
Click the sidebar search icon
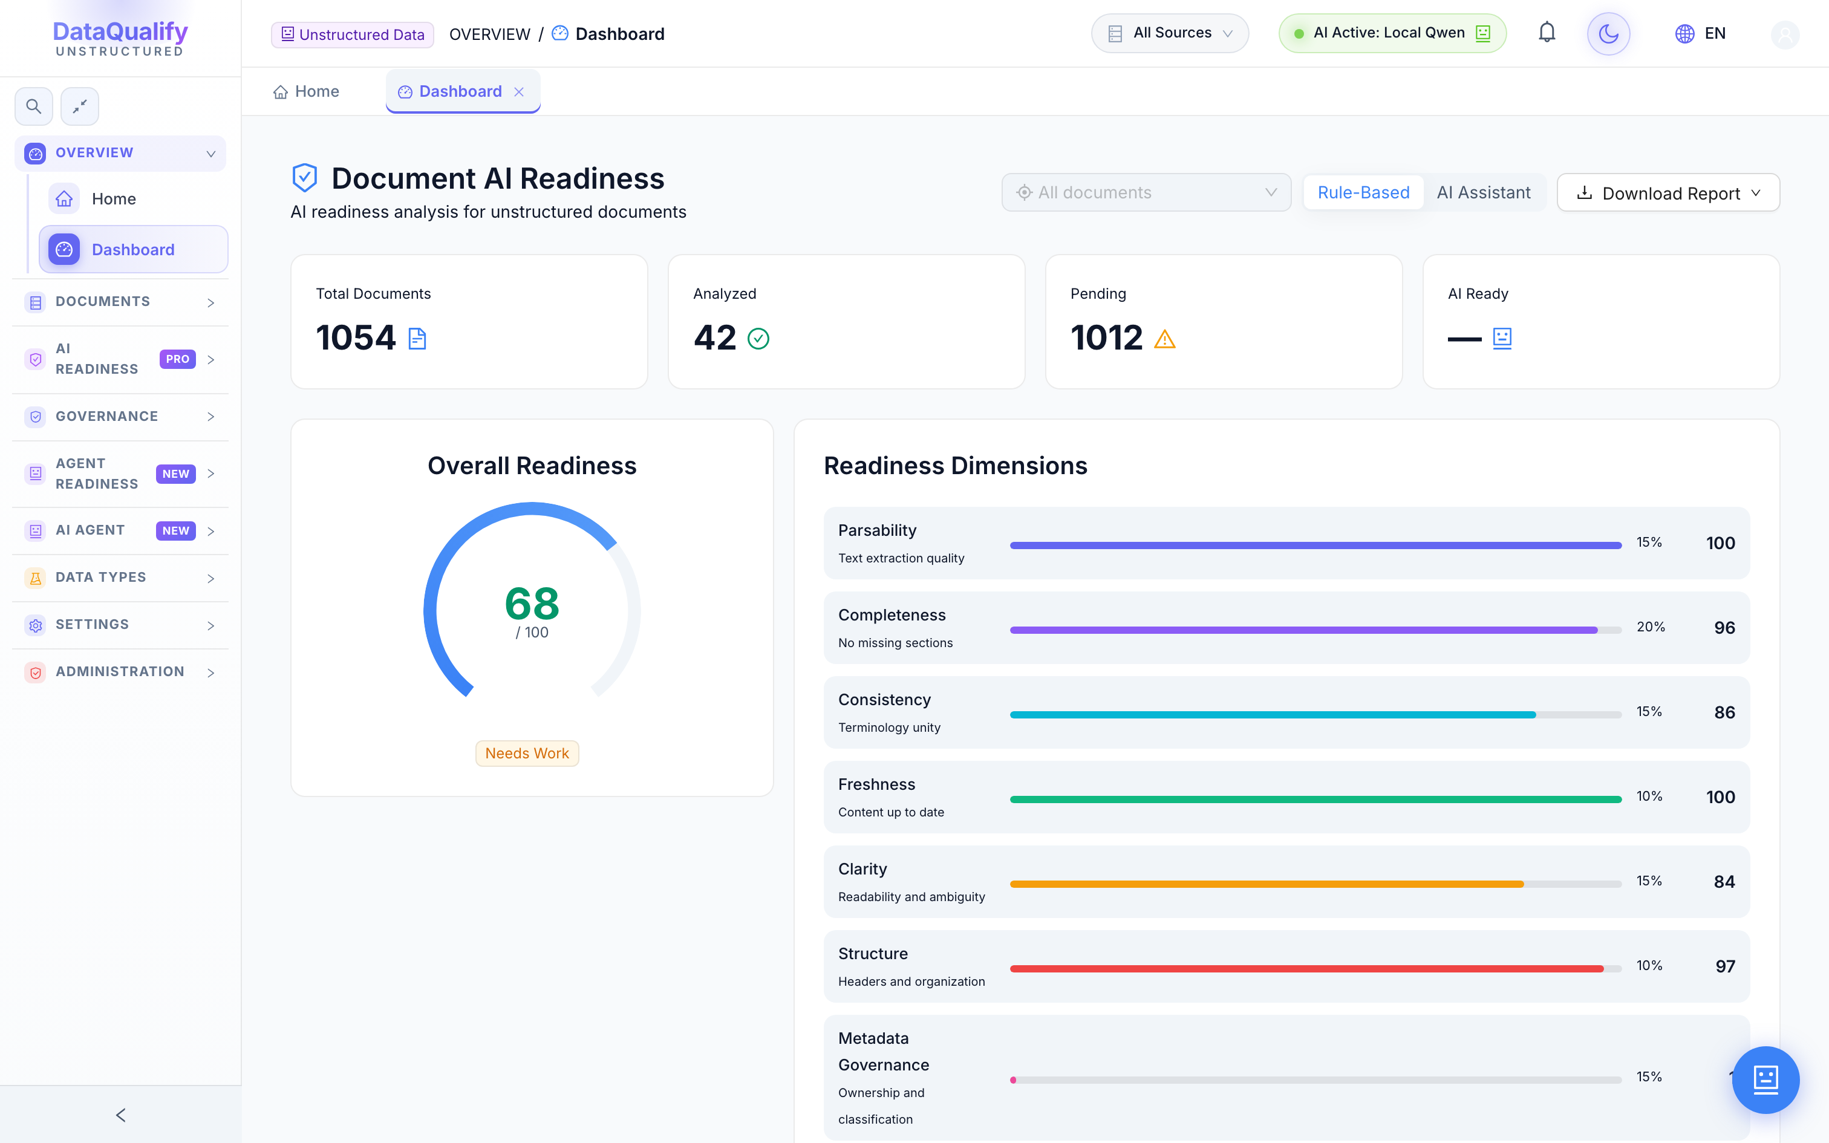33,106
